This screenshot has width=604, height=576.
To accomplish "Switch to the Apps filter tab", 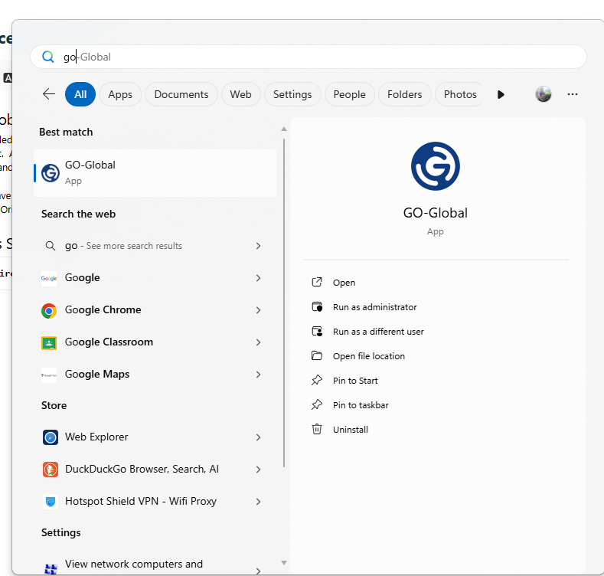I will tap(120, 94).
